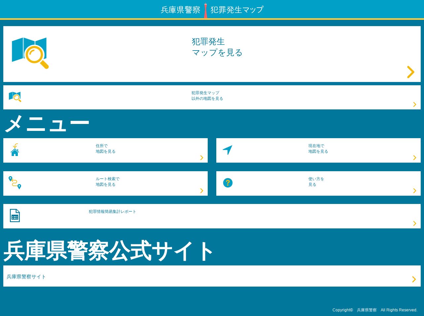Click chevron on 兵庫県警察サイト row
This screenshot has height=316, width=424.
coord(414,279)
